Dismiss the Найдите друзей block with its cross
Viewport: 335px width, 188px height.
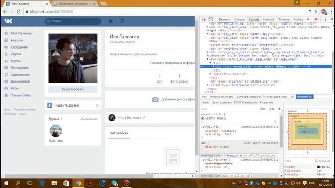coord(97,105)
